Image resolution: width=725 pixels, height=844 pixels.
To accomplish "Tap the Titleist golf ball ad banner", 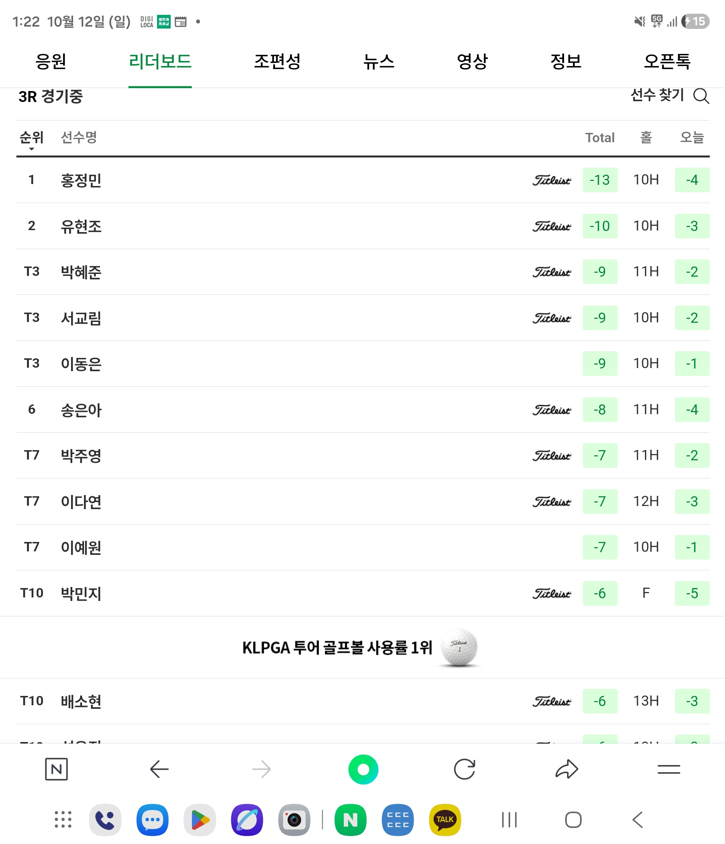I will tap(361, 647).
